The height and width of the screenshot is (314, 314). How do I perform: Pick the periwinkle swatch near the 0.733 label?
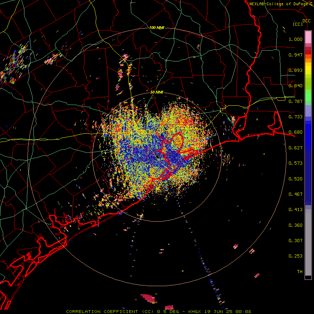tap(308, 111)
